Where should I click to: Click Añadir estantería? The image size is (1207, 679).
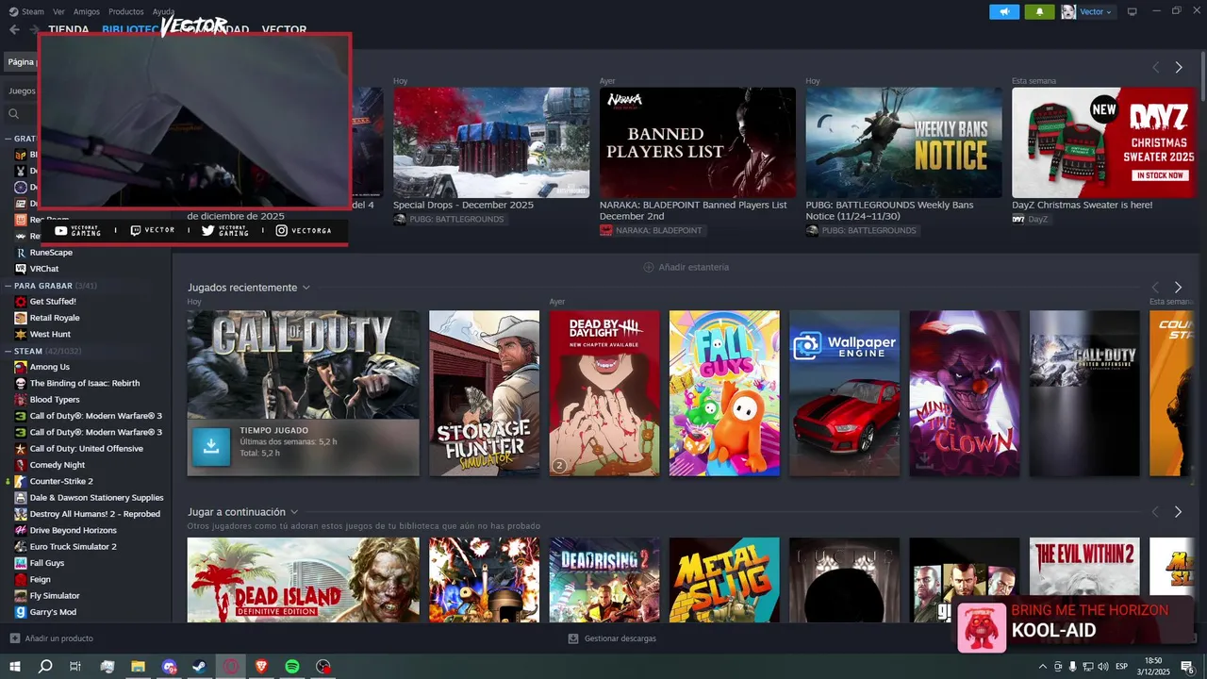coord(686,267)
